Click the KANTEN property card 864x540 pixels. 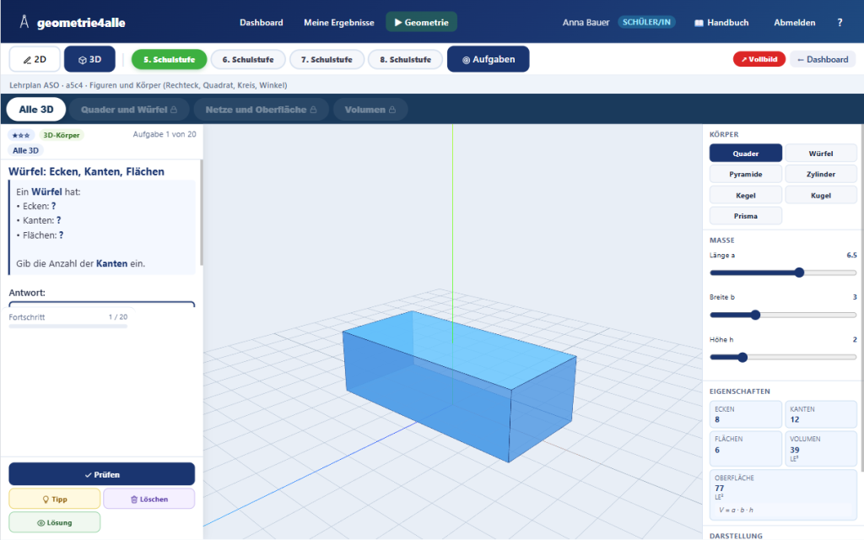[820, 414]
